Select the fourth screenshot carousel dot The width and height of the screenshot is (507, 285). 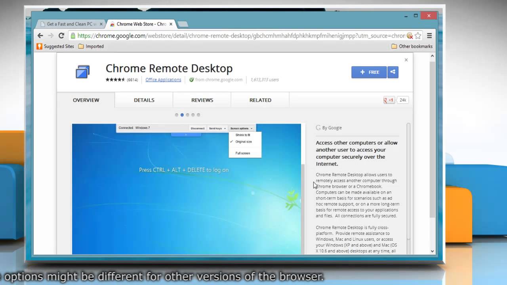[x=193, y=115]
